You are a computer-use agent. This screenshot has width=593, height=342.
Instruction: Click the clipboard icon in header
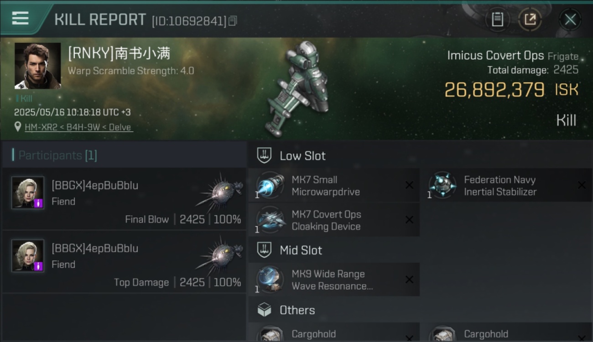[x=497, y=20]
